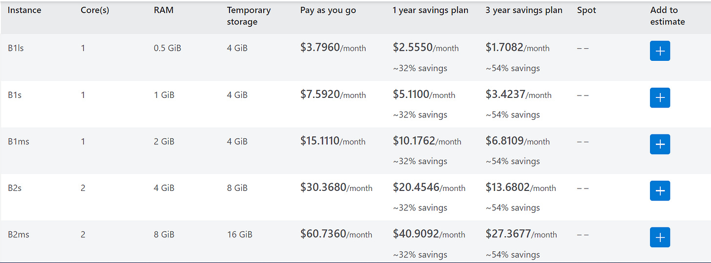Click the 8 GiB RAM value

pos(164,234)
